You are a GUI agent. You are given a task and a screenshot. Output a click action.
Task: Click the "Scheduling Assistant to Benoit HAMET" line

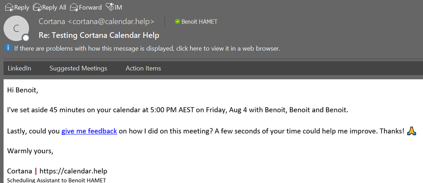click(x=57, y=180)
